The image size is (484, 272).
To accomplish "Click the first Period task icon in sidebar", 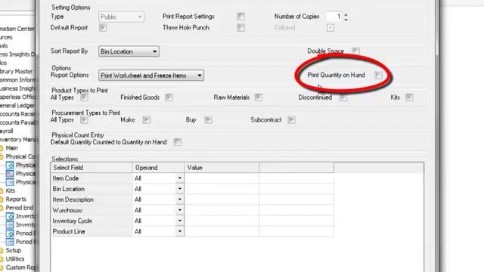I will [x=10, y=233].
